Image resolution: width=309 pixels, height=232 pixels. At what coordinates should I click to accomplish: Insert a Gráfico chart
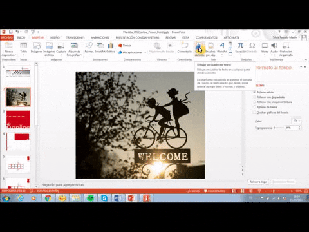tap(111, 48)
